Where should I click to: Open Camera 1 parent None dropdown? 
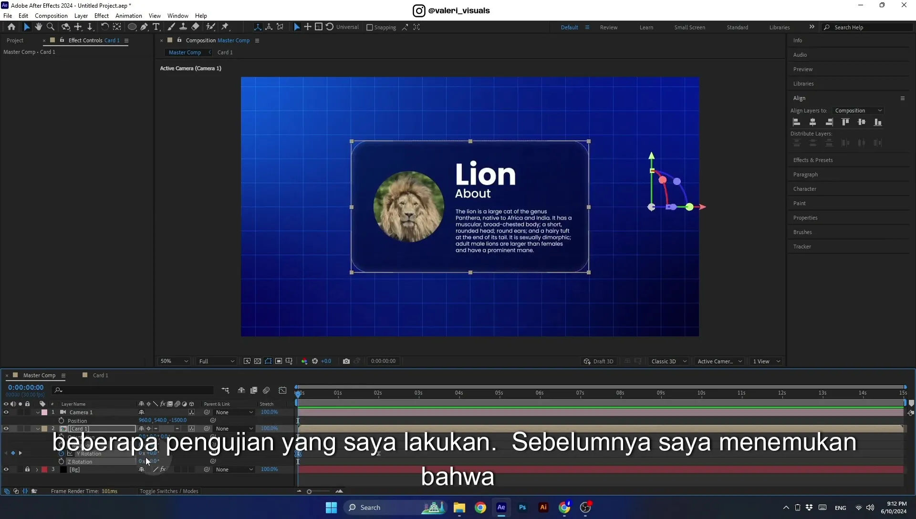coord(234,413)
